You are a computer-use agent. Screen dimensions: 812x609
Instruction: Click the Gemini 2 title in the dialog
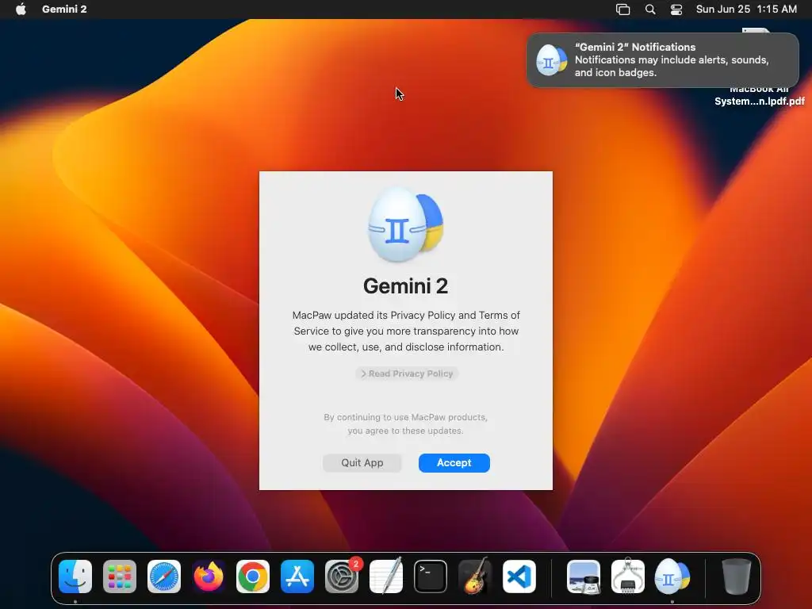coord(405,285)
